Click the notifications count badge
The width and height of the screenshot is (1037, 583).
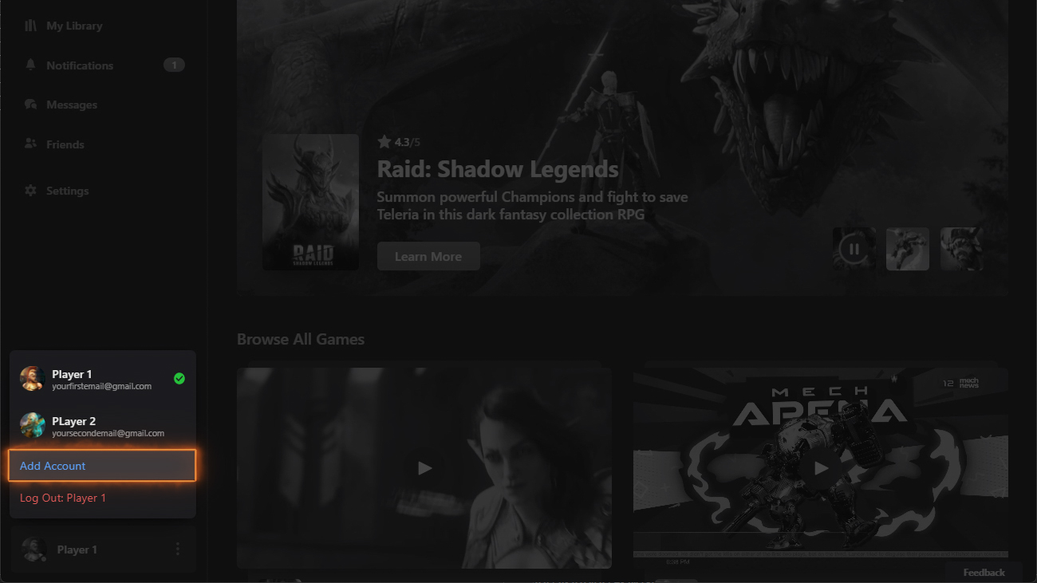coord(174,65)
